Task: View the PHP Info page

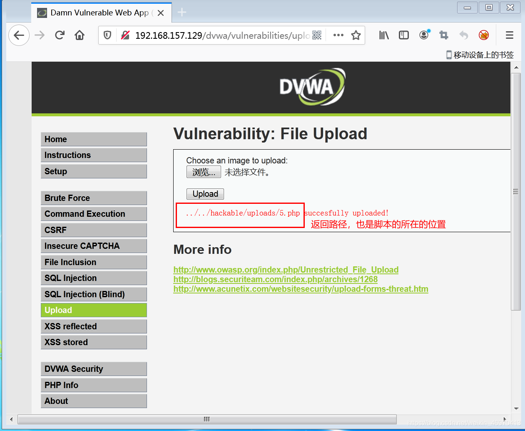Action: click(94, 385)
